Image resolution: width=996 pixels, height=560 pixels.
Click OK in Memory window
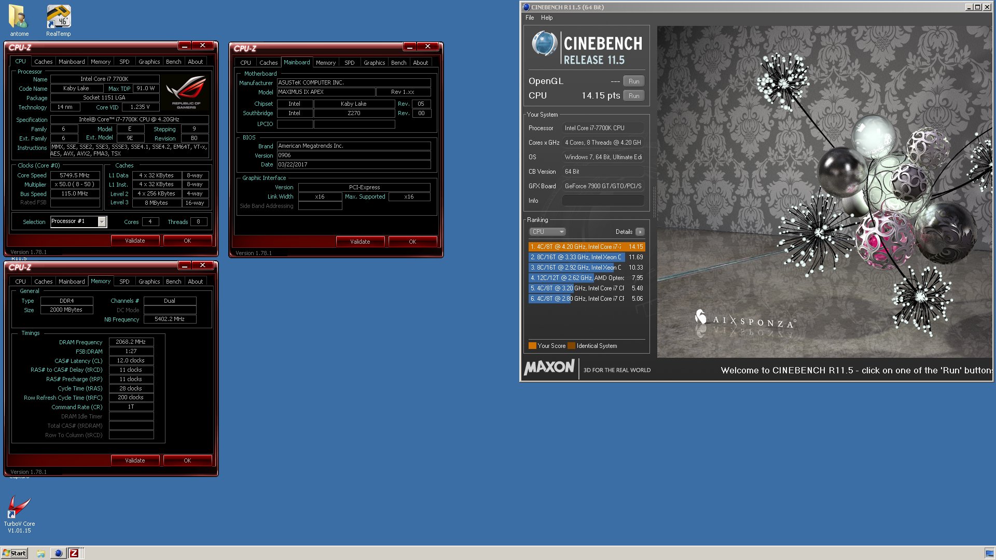(187, 460)
